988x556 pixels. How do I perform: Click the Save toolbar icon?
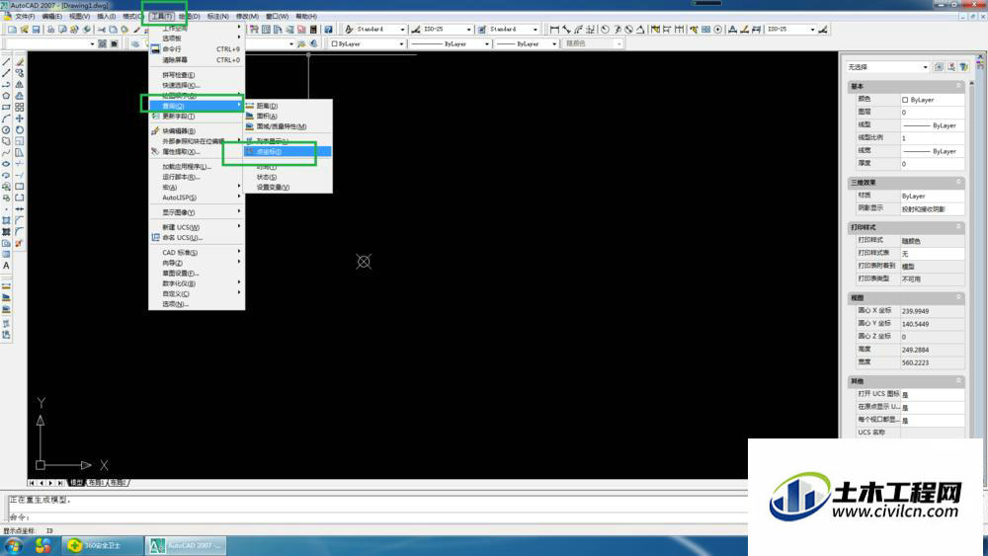[36, 30]
